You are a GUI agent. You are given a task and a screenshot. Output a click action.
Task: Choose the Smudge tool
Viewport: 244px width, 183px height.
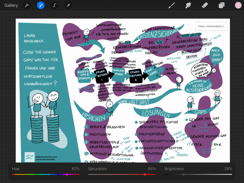188,5
